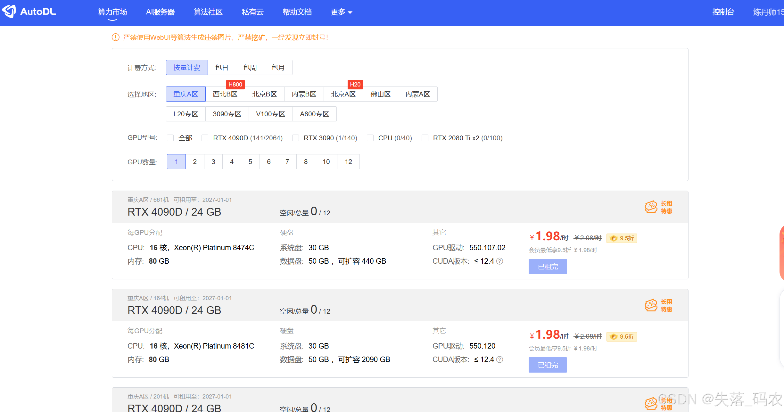The image size is (784, 412).
Task: Go to the 帮助文档 menu item
Action: click(297, 12)
